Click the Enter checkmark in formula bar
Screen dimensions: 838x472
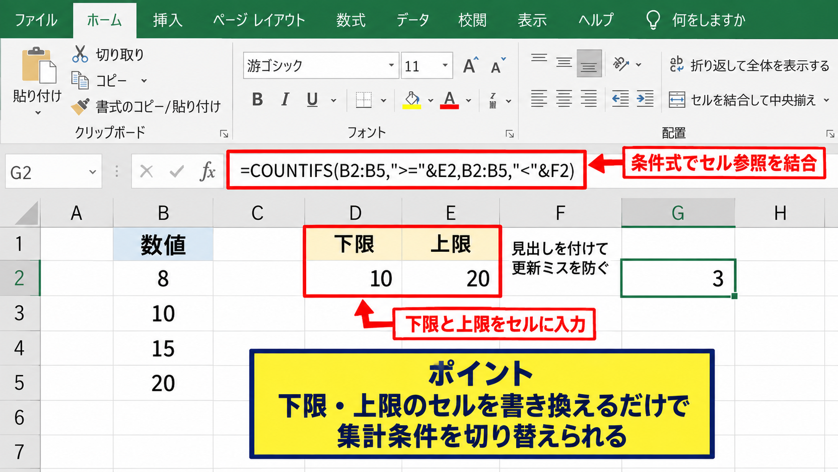click(176, 172)
